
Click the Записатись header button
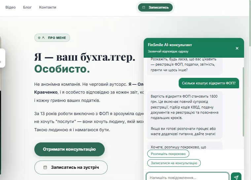(155, 7)
